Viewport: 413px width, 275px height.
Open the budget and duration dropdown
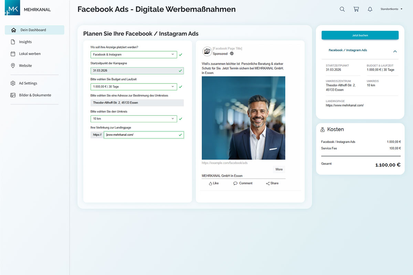[134, 87]
